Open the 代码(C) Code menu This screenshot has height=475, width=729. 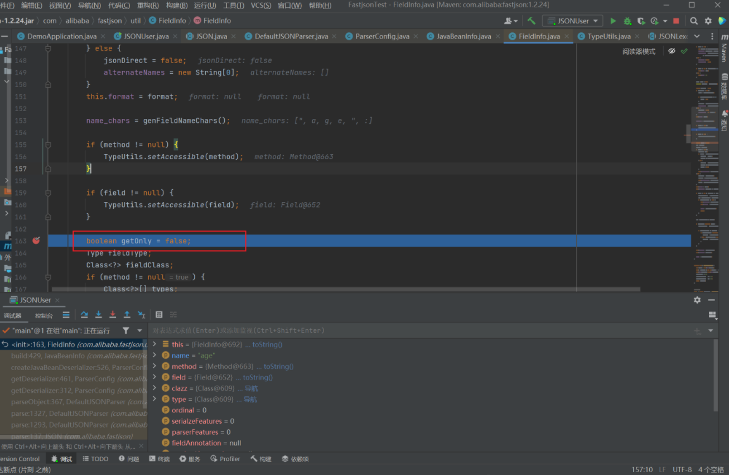(119, 6)
